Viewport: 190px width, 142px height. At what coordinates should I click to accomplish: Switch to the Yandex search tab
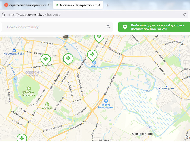(x=26, y=5)
